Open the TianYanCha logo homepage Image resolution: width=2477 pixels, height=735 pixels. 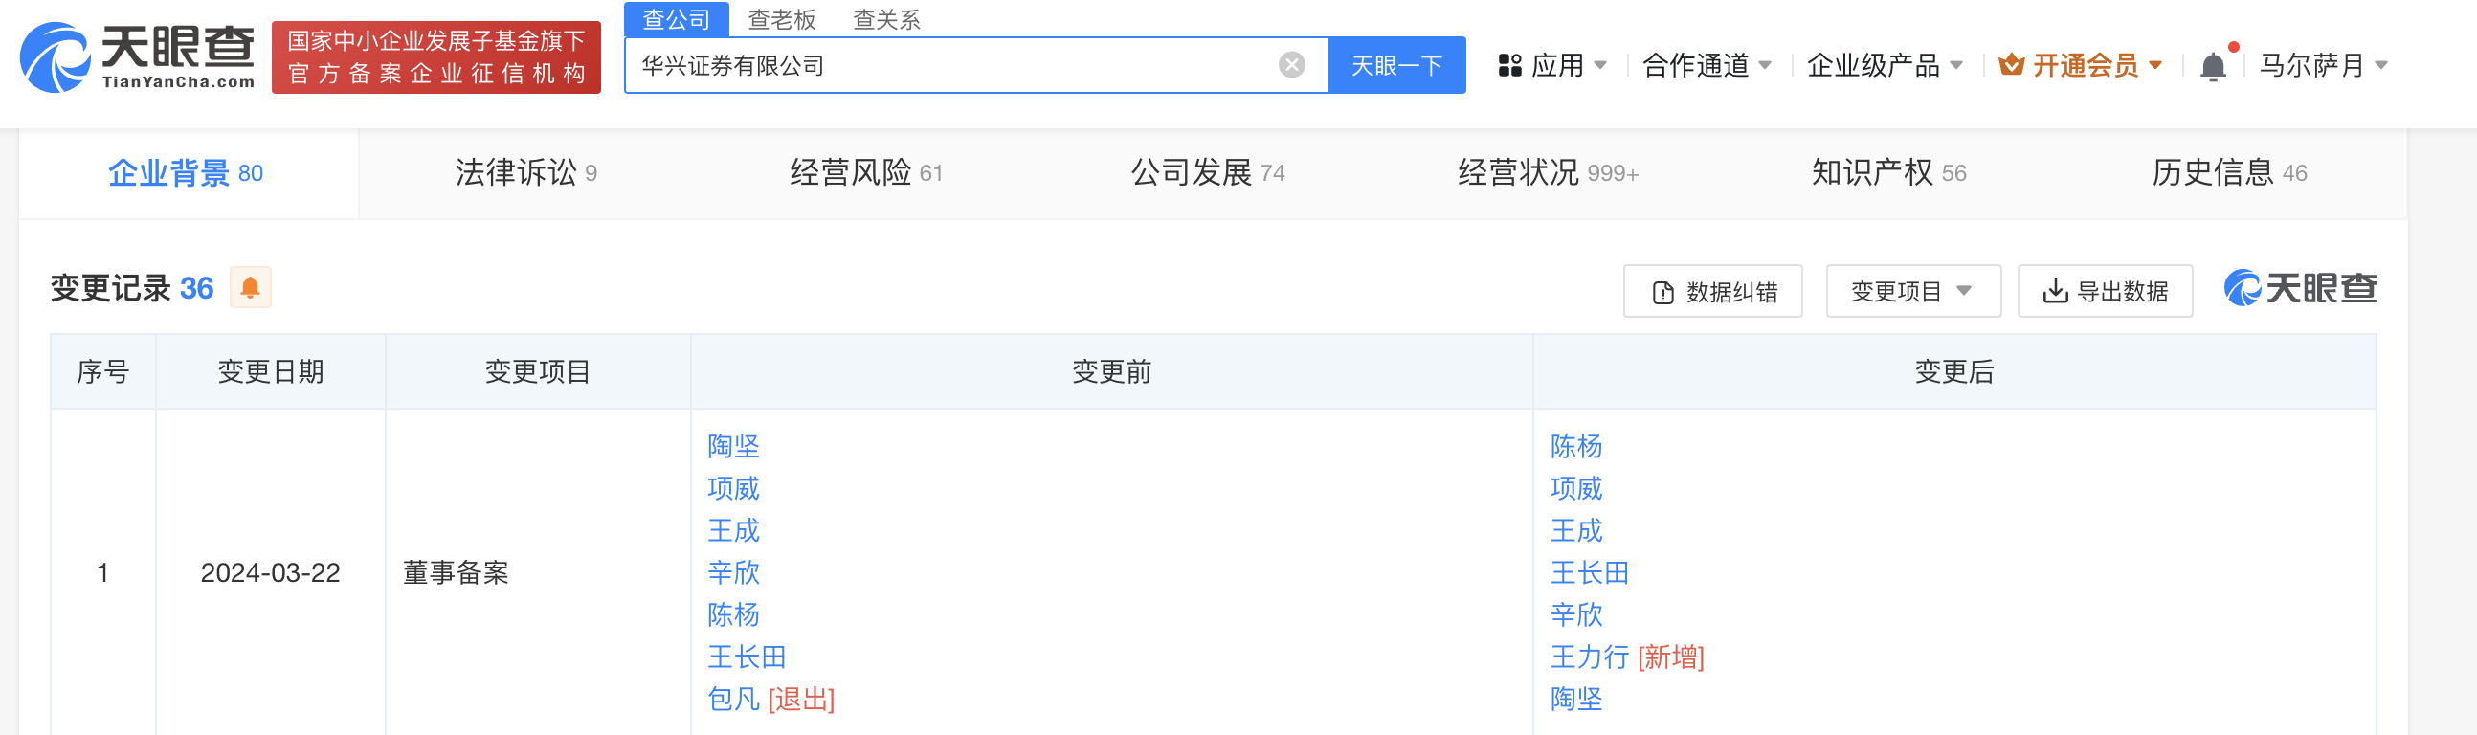pos(138,57)
